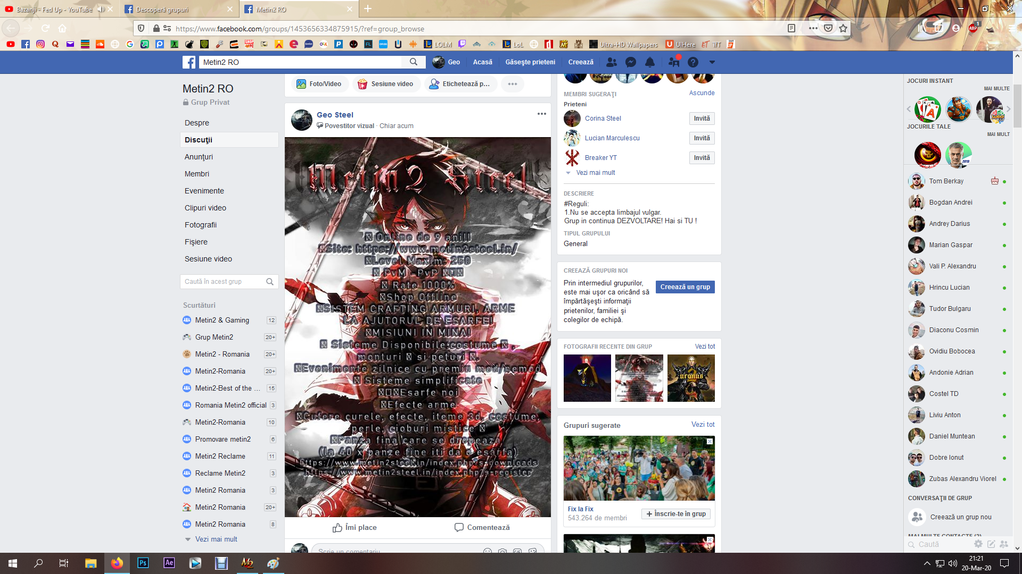This screenshot has width=1022, height=574.
Task: Expand Vezi mai mult suggested members
Action: tap(595, 173)
